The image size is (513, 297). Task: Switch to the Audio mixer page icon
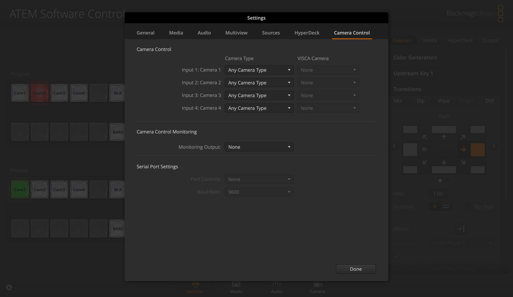point(276,287)
